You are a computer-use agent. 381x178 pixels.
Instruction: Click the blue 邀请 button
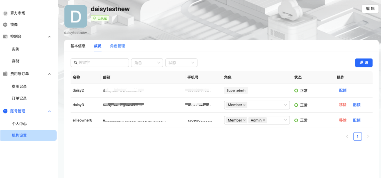point(364,63)
